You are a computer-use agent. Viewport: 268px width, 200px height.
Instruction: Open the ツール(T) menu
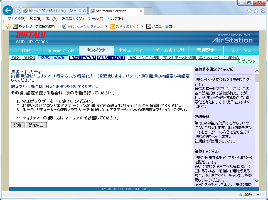click(x=95, y=19)
